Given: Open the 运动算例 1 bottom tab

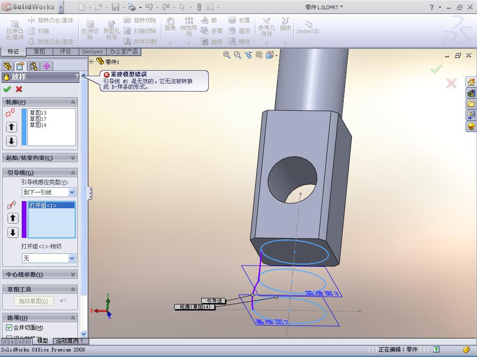Looking at the screenshot, I should 69,341.
